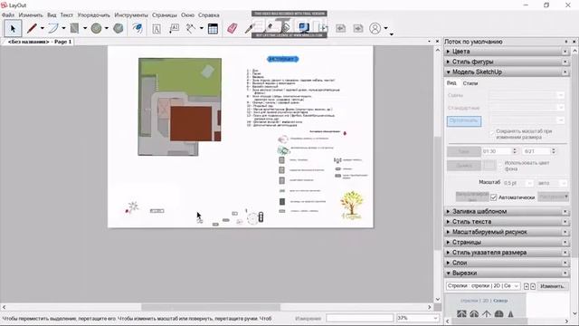Click the third north arrow scrapbook symbol
Image resolution: width=579 pixels, height=326 pixels.
[487, 314]
